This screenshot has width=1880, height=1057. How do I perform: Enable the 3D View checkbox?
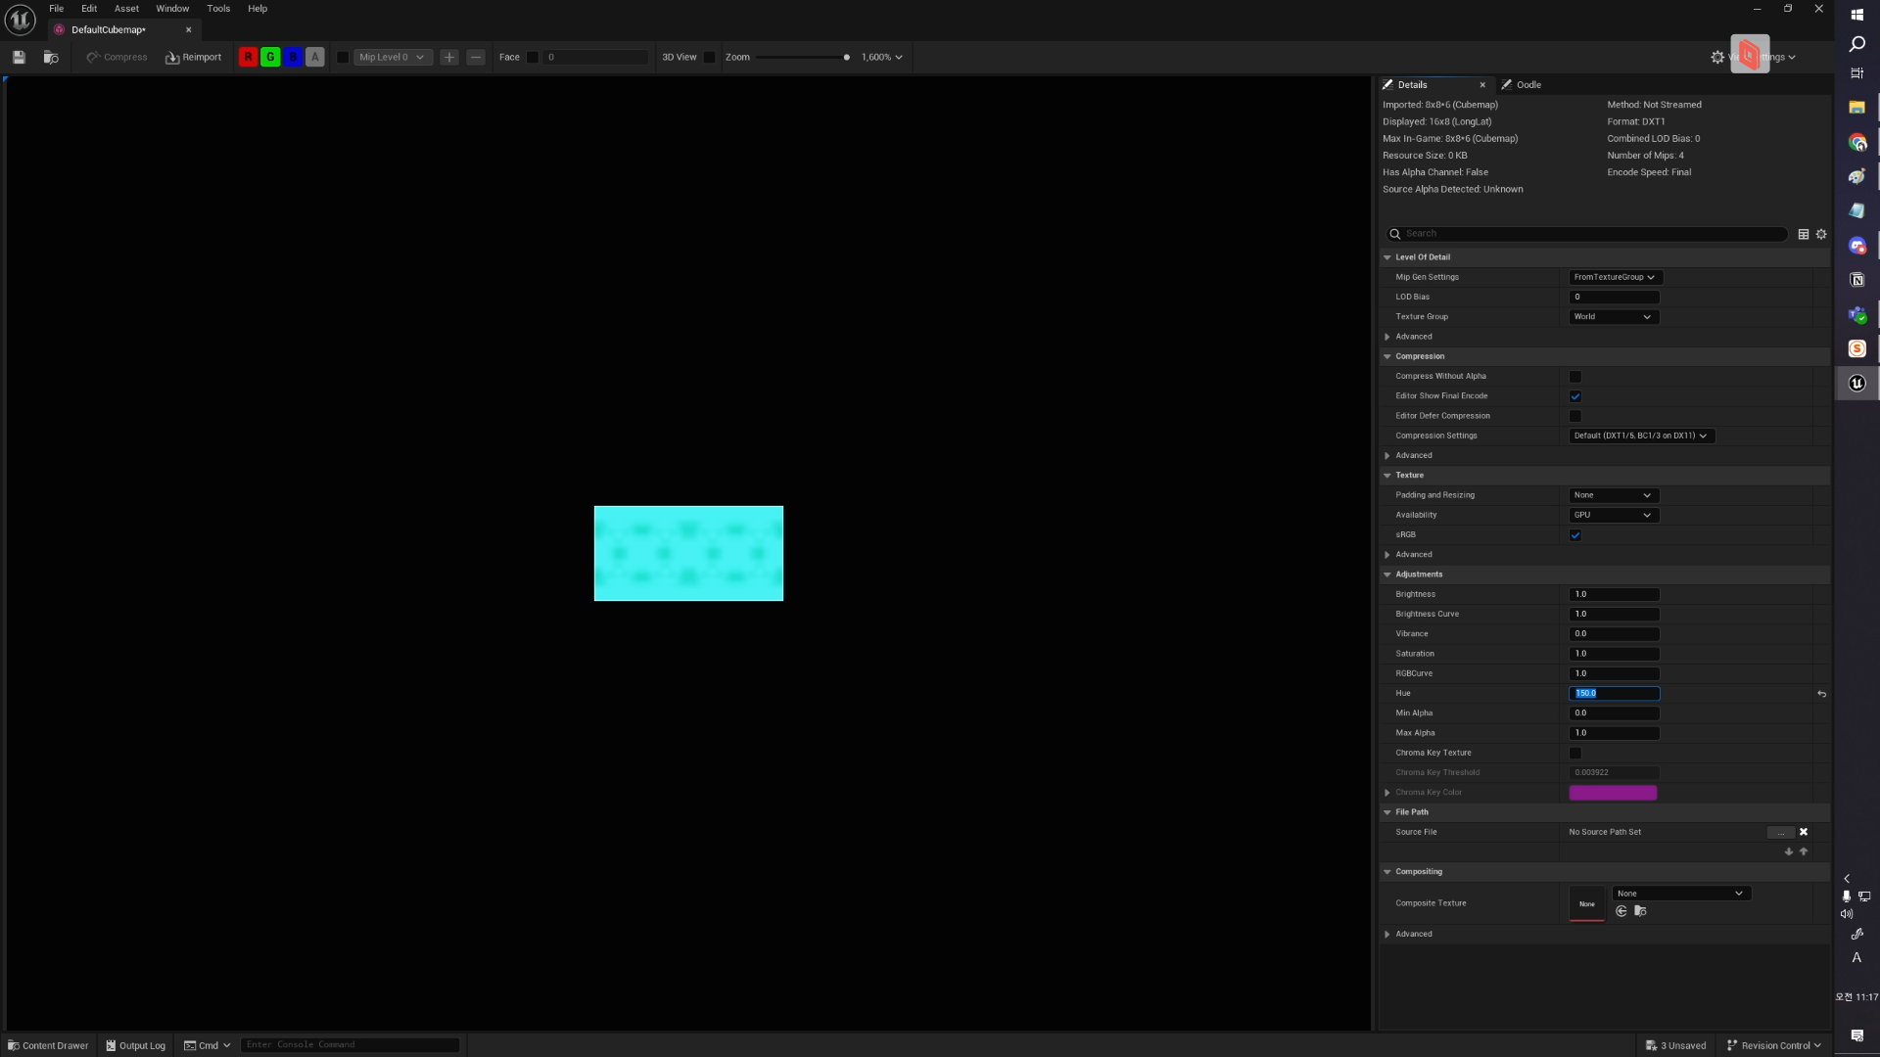pos(710,58)
